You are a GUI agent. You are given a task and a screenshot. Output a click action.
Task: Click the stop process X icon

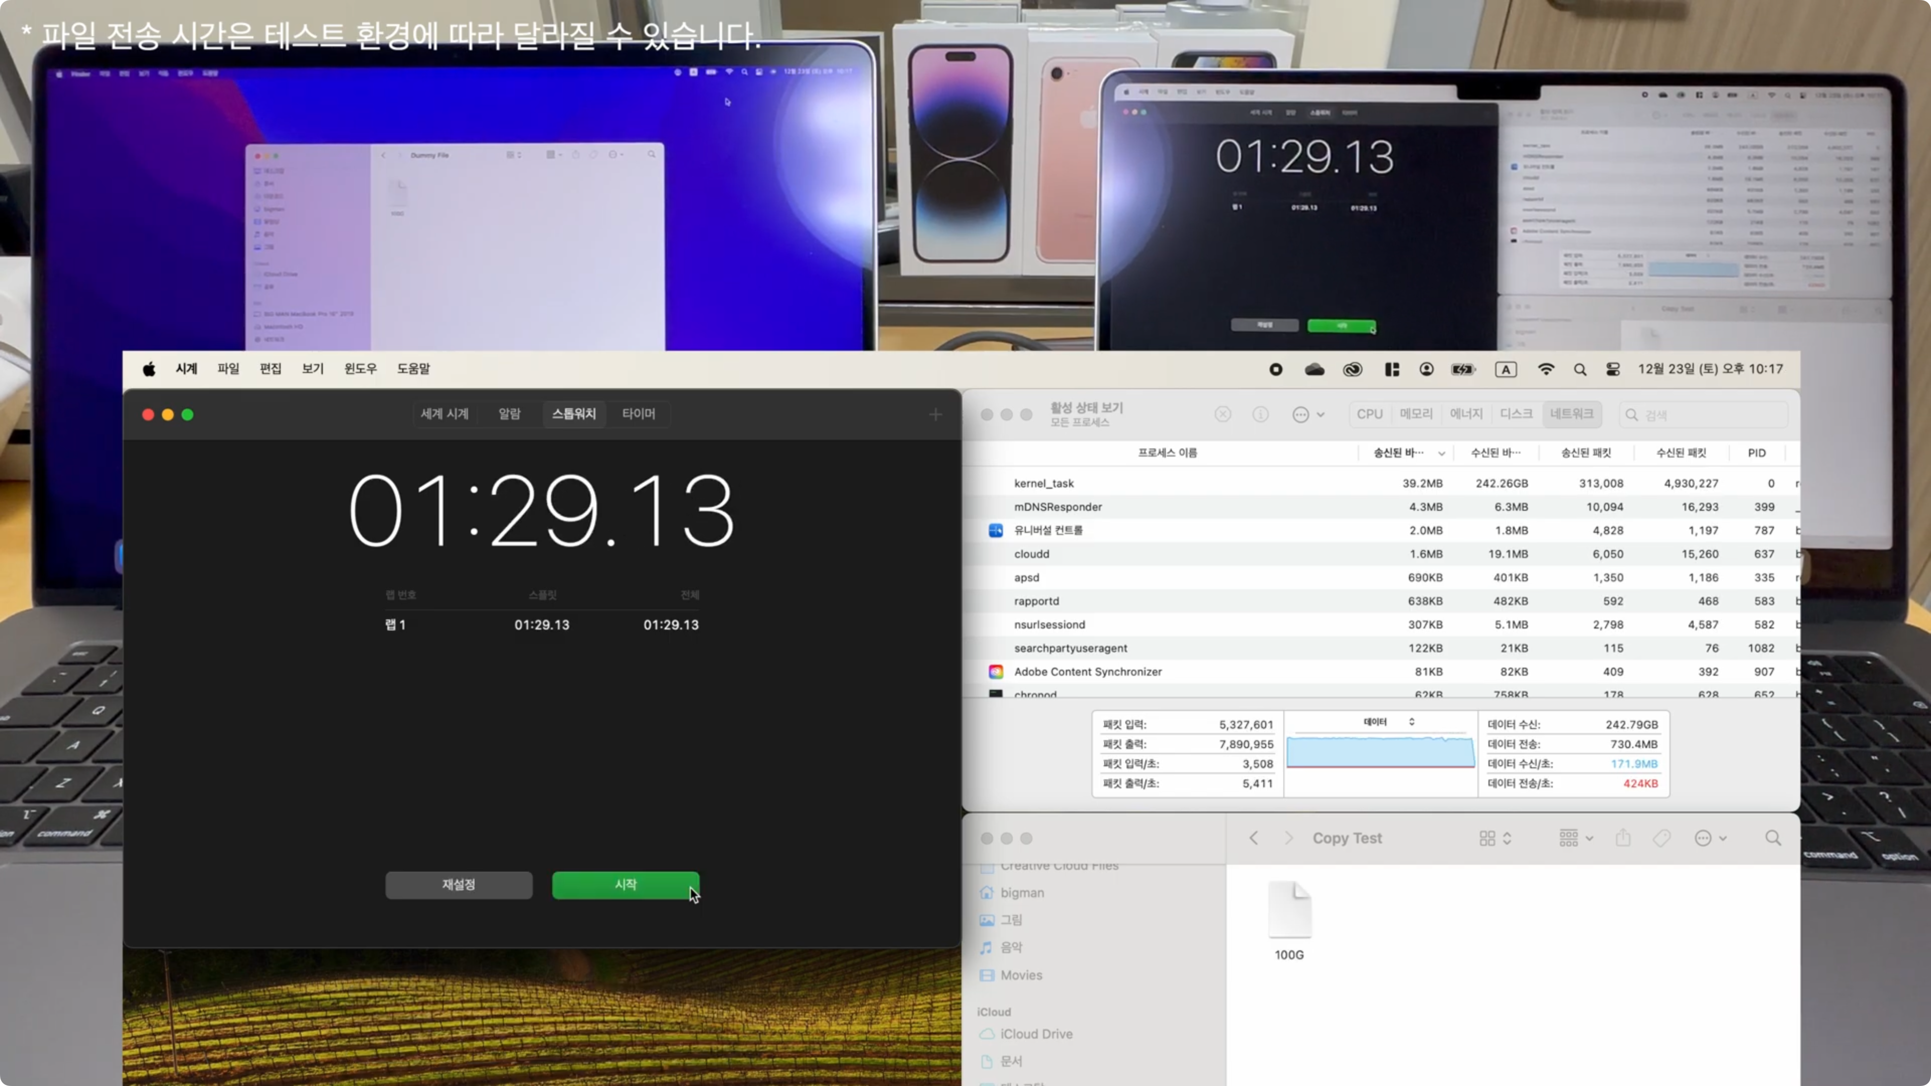click(1222, 414)
